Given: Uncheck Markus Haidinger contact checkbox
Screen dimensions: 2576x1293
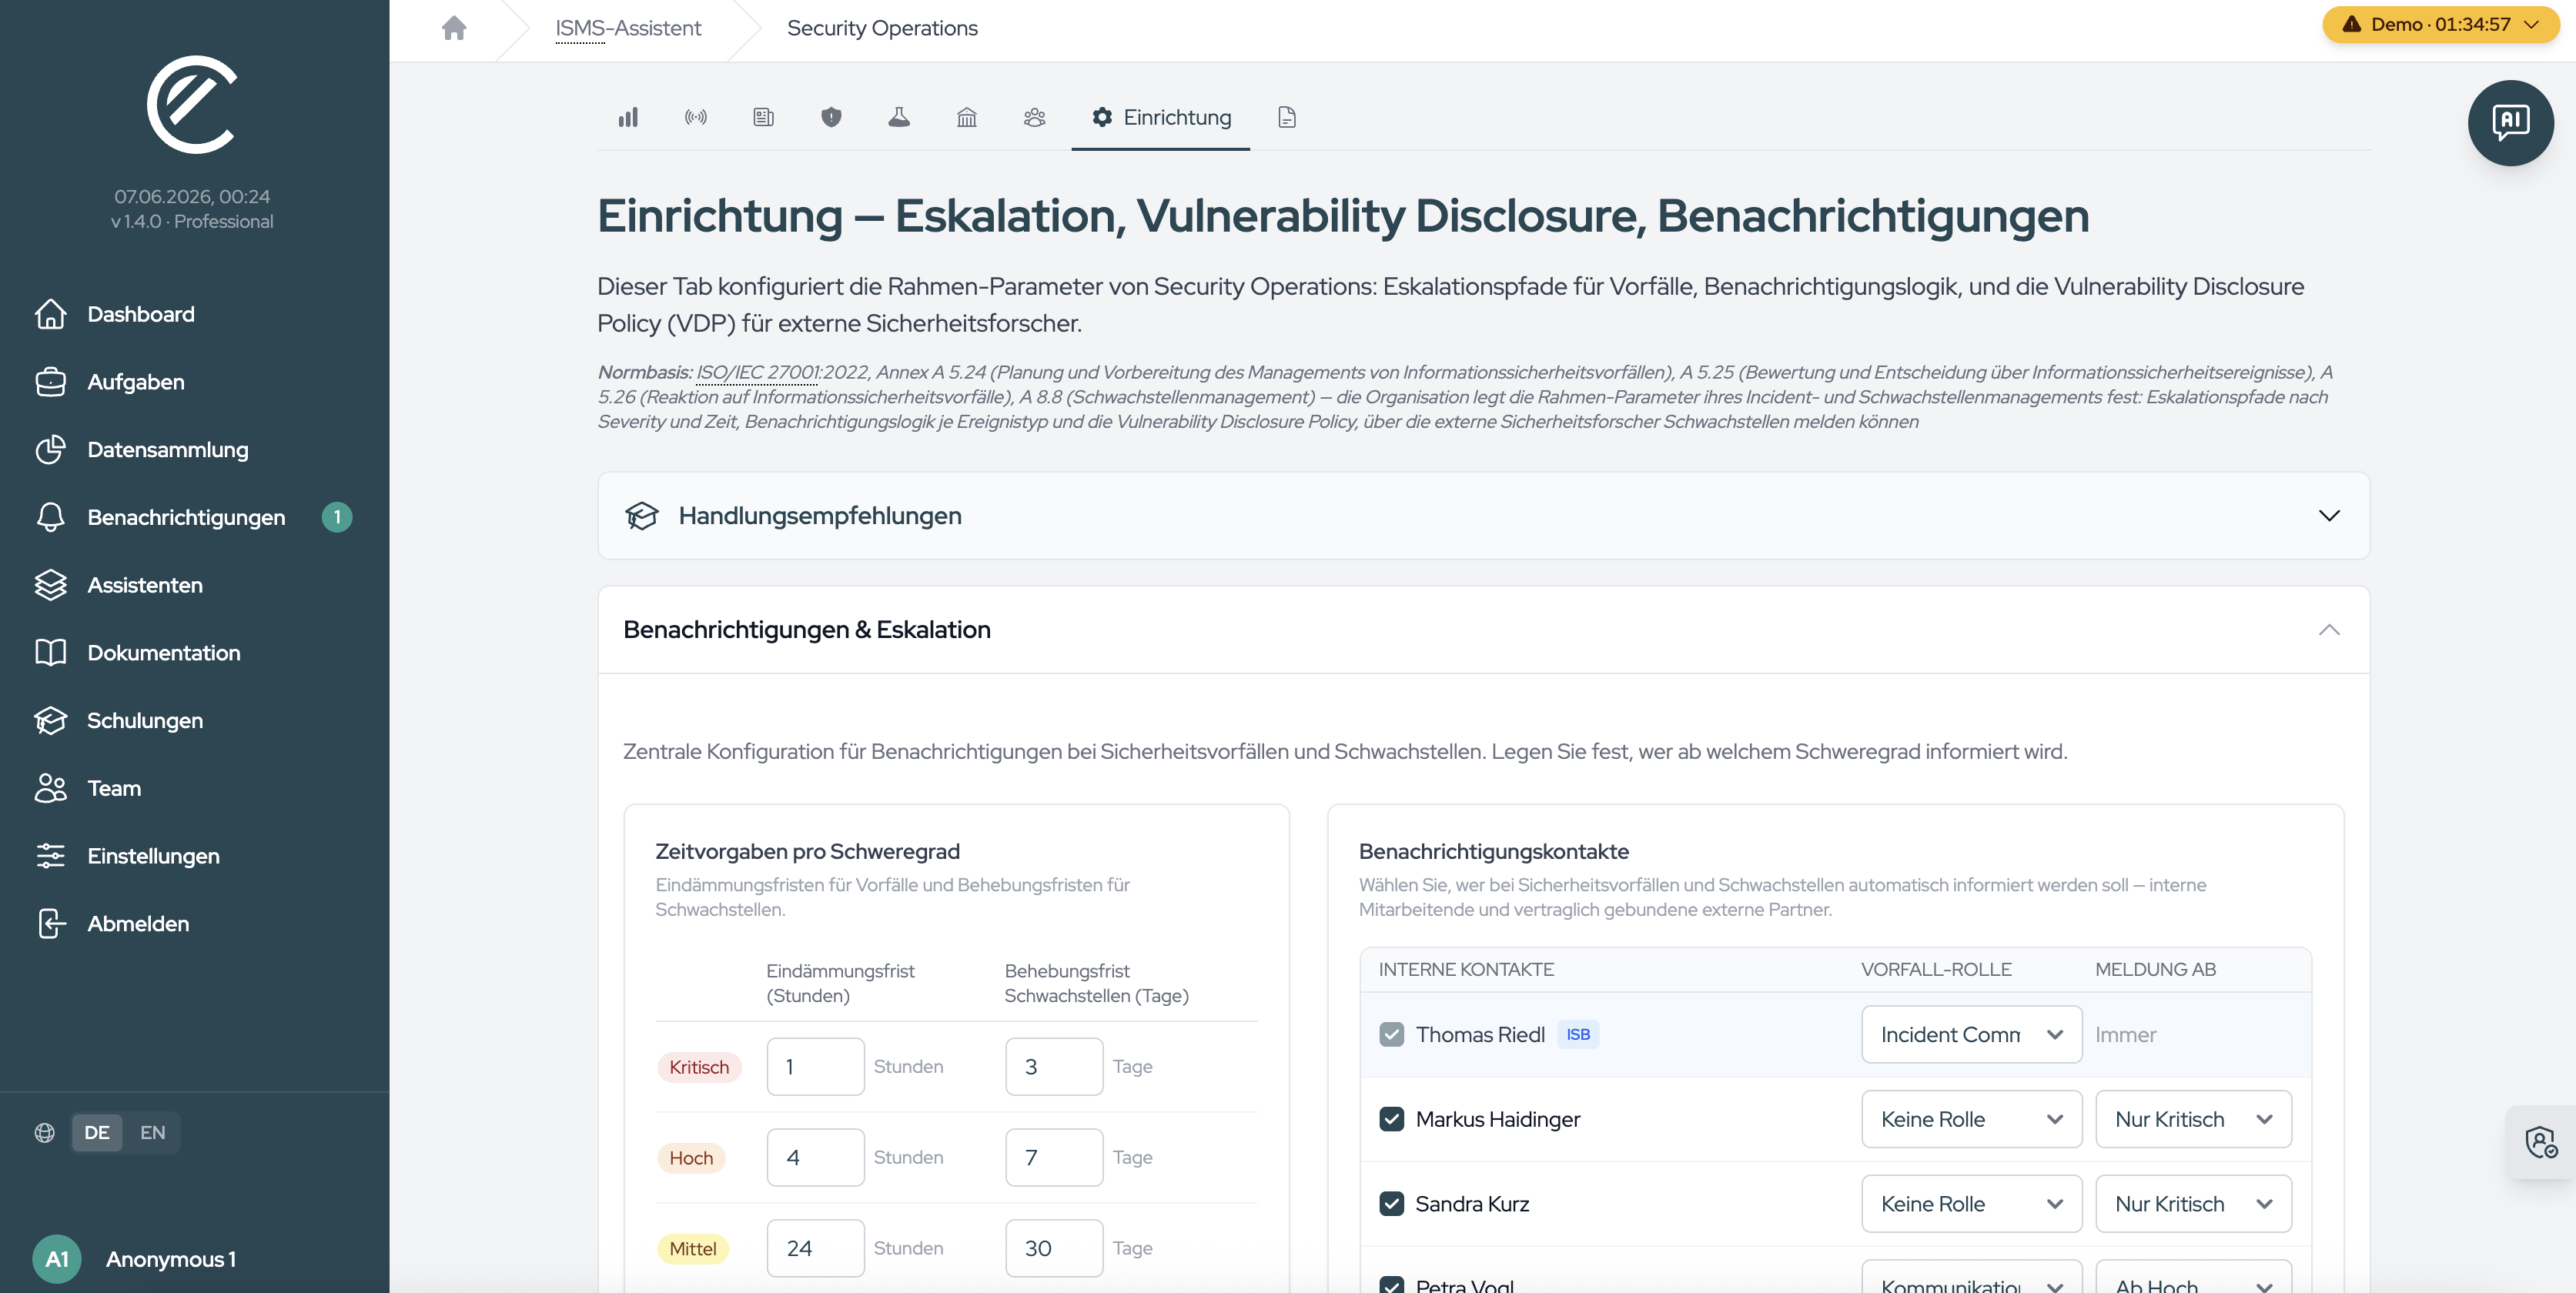Looking at the screenshot, I should (x=1391, y=1119).
